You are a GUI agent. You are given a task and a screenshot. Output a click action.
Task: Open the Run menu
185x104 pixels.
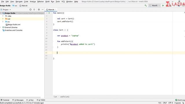pos(53,2)
